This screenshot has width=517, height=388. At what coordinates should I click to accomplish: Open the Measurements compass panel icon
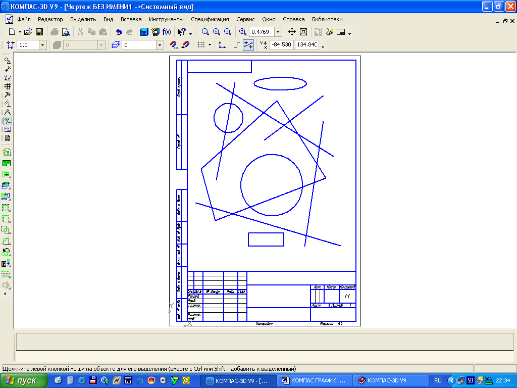point(7,112)
